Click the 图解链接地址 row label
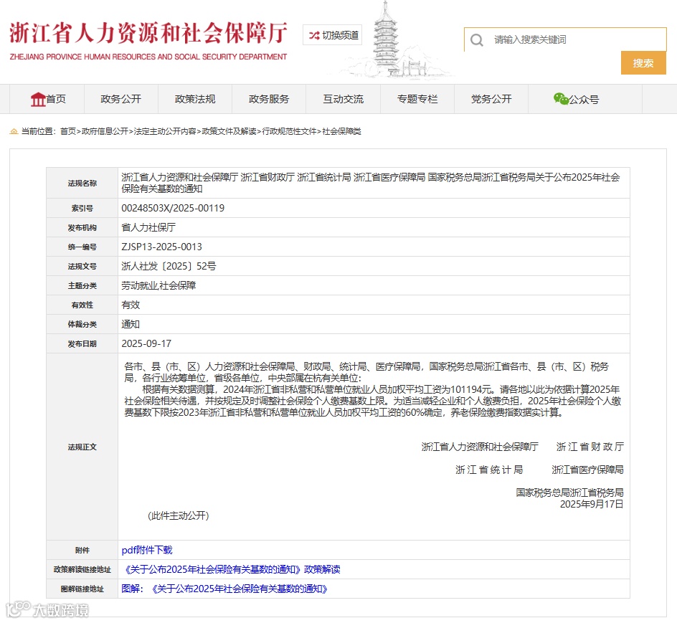 pyautogui.click(x=82, y=589)
